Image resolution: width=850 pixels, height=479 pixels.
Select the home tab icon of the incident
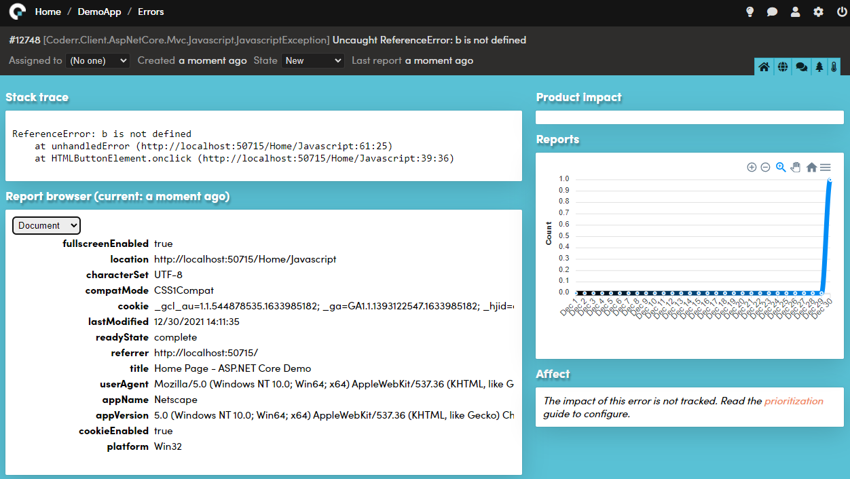pos(764,67)
